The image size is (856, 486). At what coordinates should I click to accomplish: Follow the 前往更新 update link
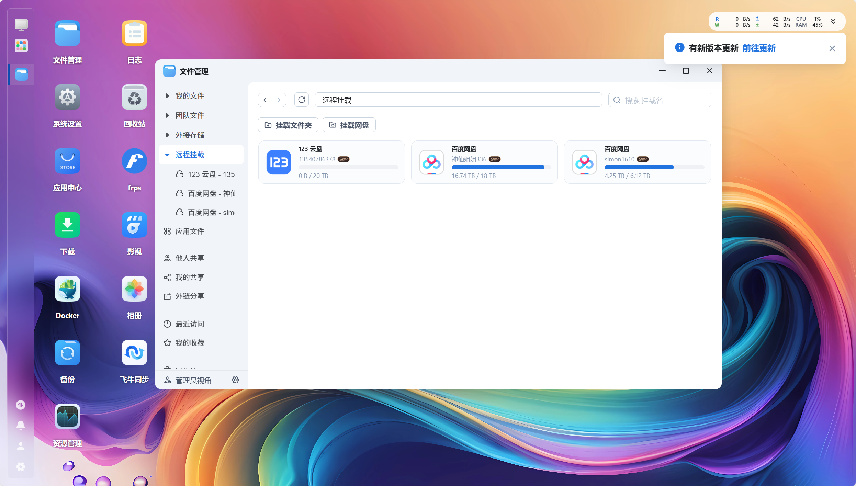[759, 48]
